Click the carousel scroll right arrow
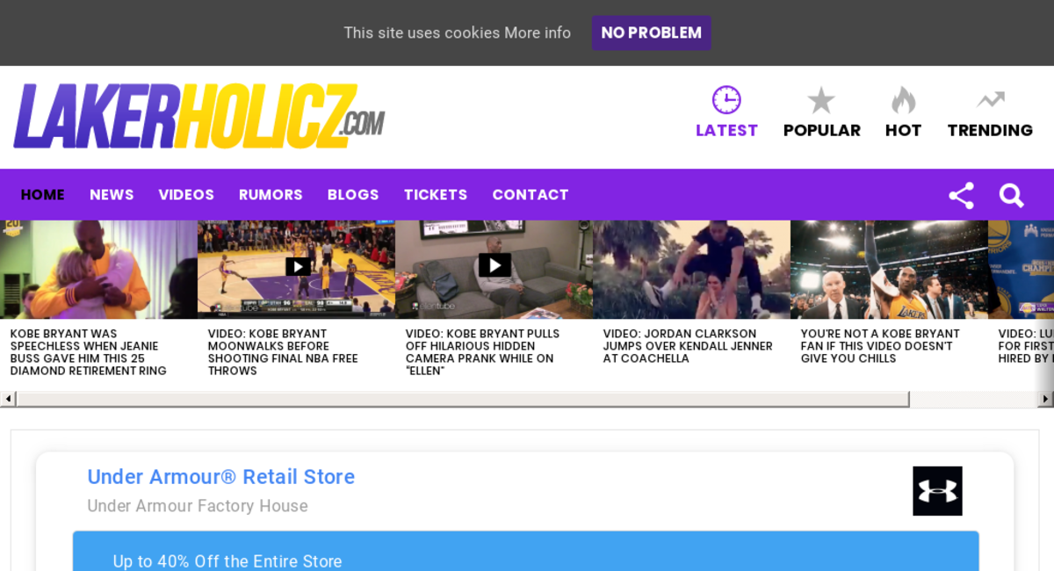1054x571 pixels. point(1046,399)
